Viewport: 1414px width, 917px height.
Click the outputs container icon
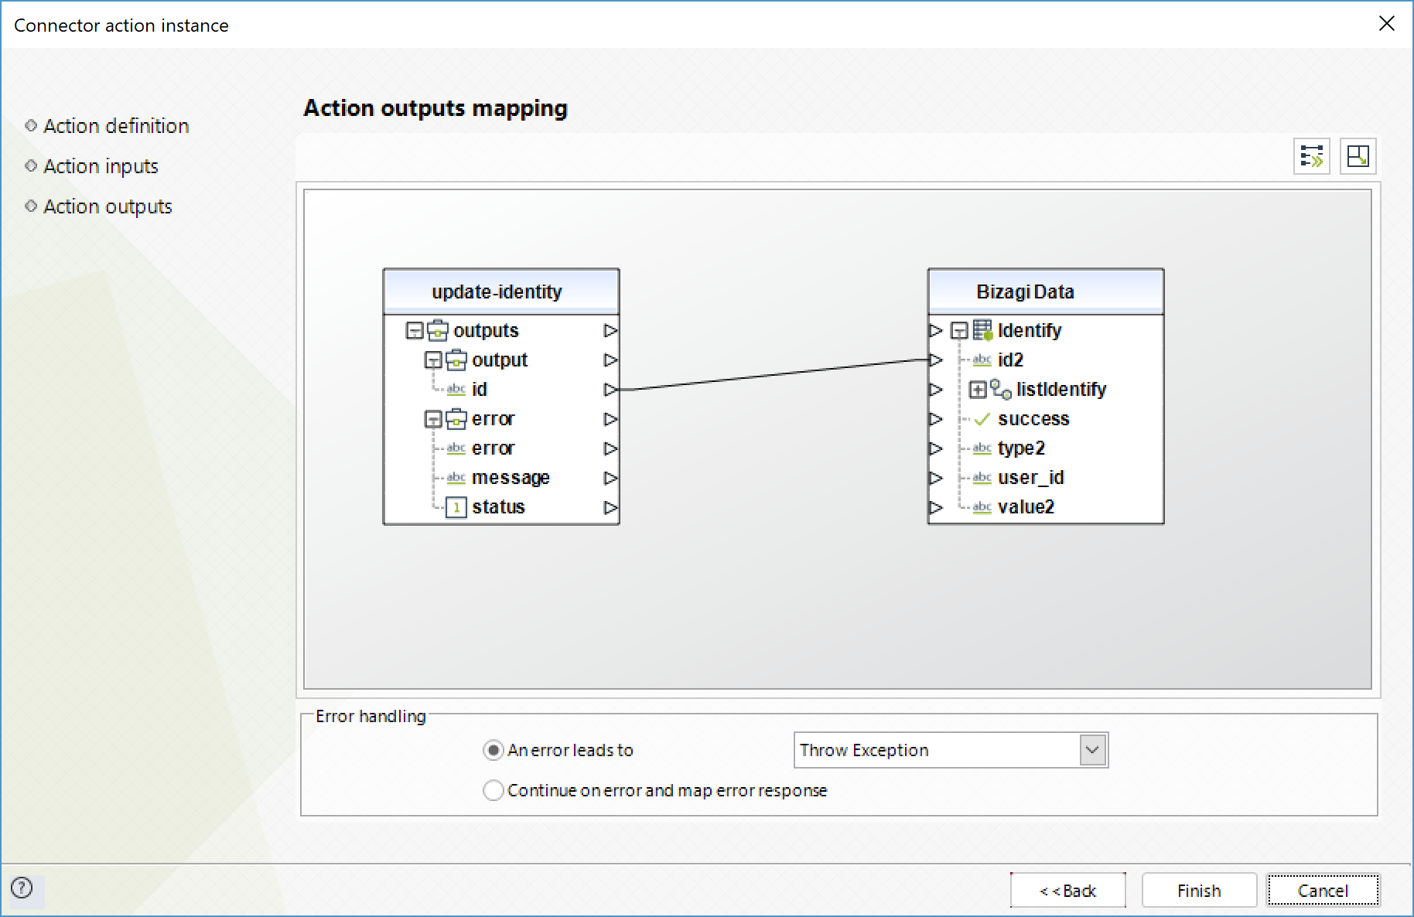click(438, 330)
